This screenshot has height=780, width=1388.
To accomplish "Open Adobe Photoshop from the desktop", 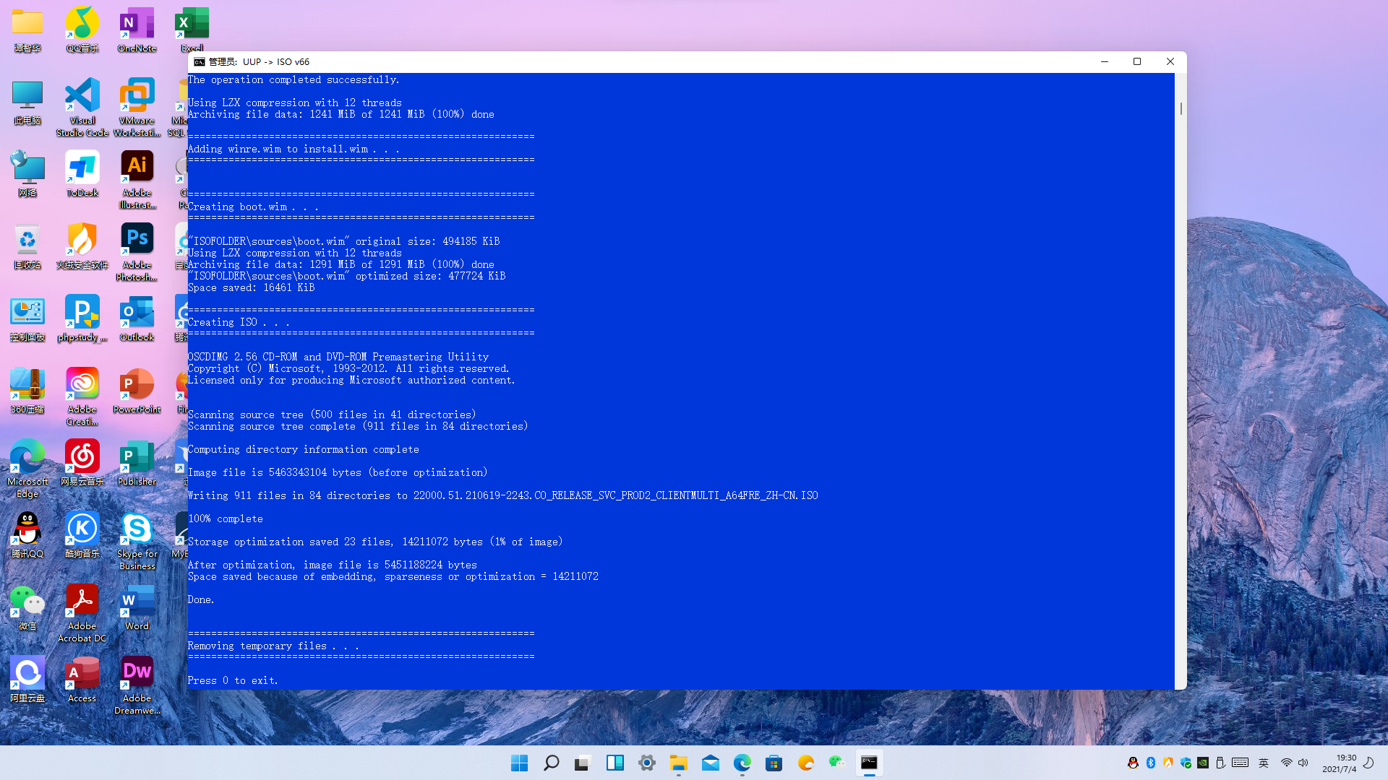I will 137,238.
